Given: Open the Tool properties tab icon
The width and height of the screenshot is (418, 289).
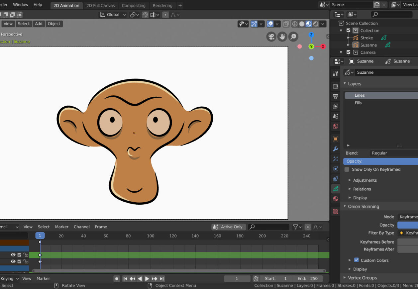Looking at the screenshot, I should [x=336, y=74].
